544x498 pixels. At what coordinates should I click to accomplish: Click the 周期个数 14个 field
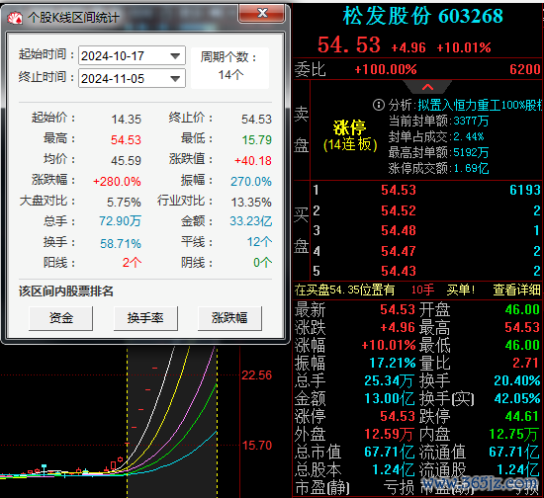(x=230, y=68)
